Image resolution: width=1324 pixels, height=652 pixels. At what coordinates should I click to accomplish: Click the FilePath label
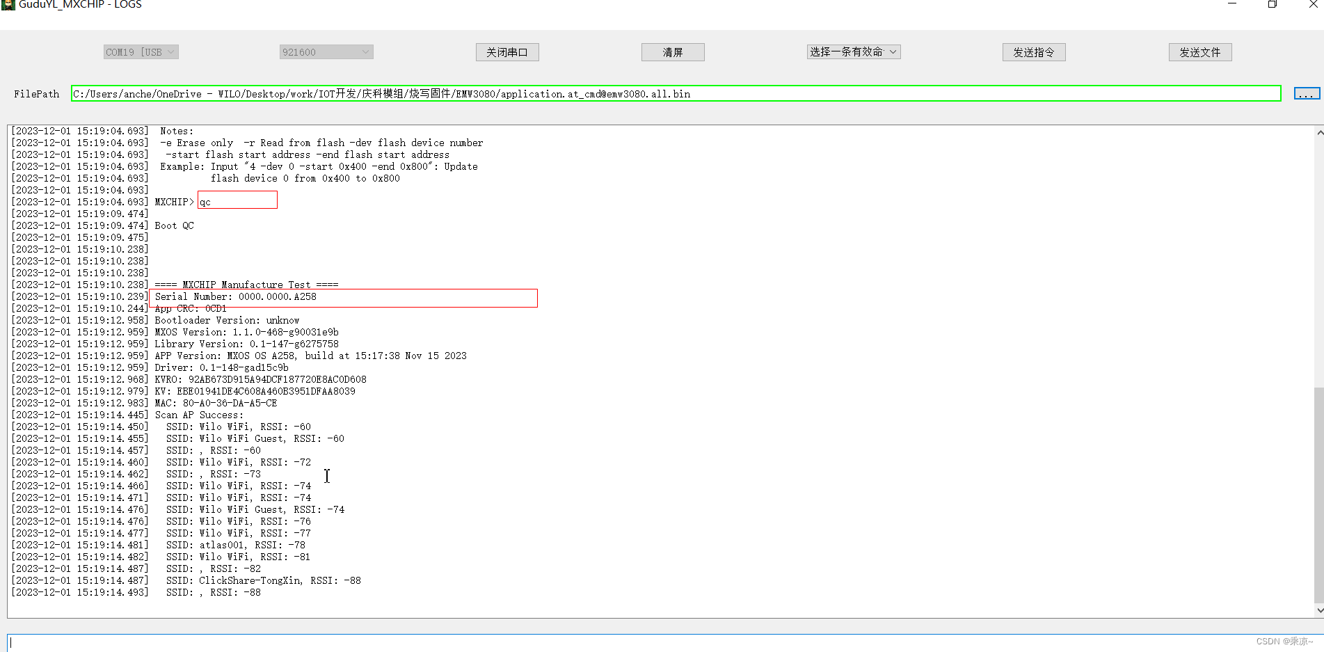[x=37, y=94]
